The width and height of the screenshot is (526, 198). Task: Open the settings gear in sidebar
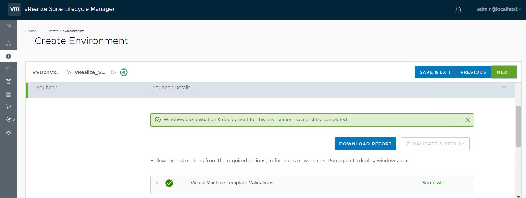click(x=8, y=132)
